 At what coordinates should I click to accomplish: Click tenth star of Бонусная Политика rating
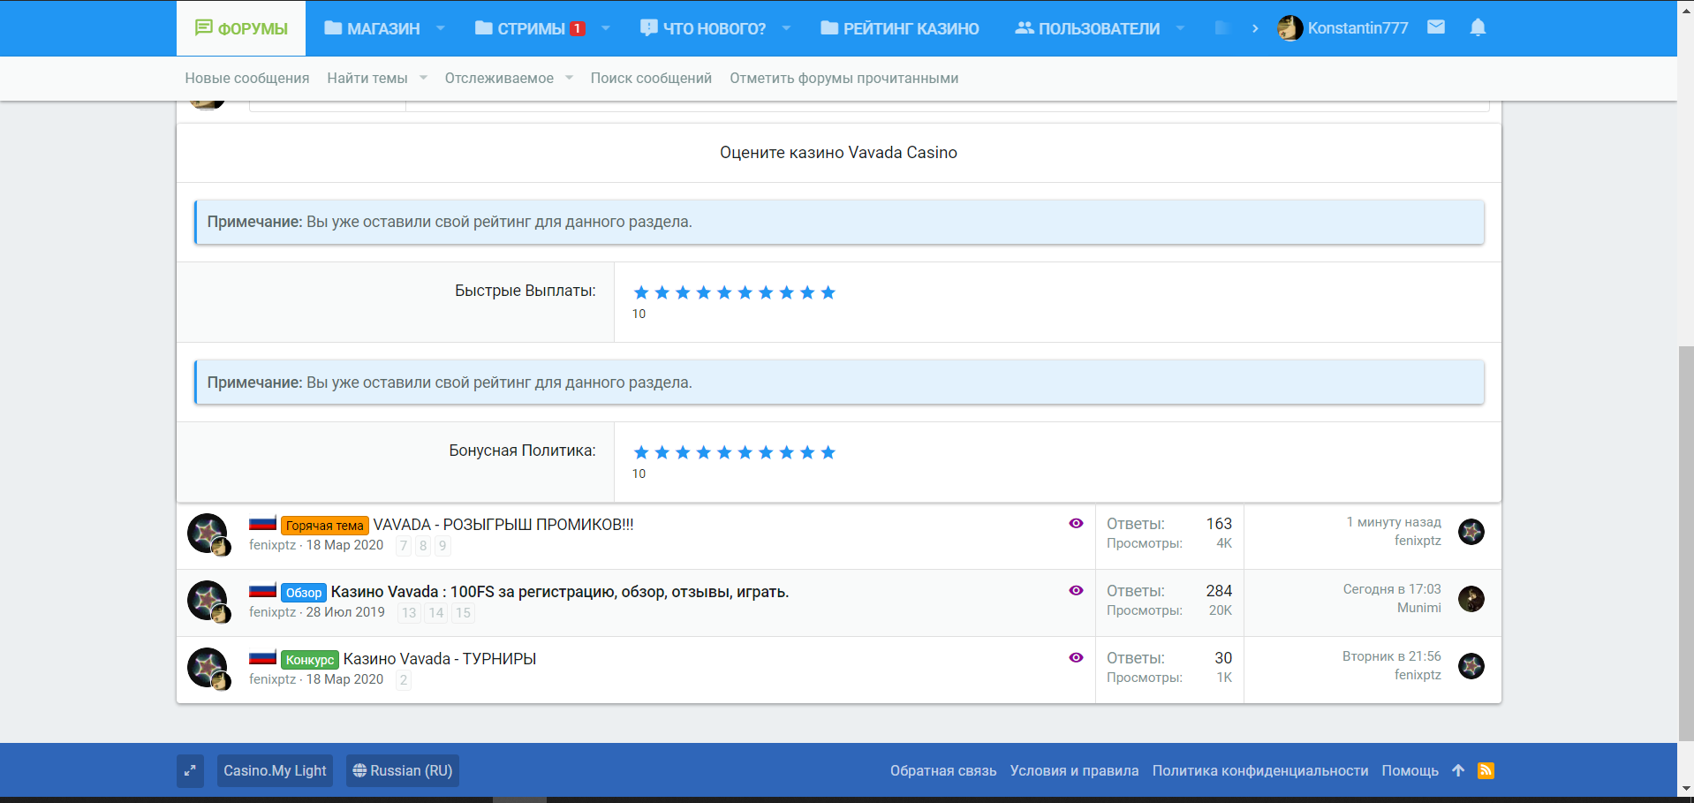pos(828,452)
